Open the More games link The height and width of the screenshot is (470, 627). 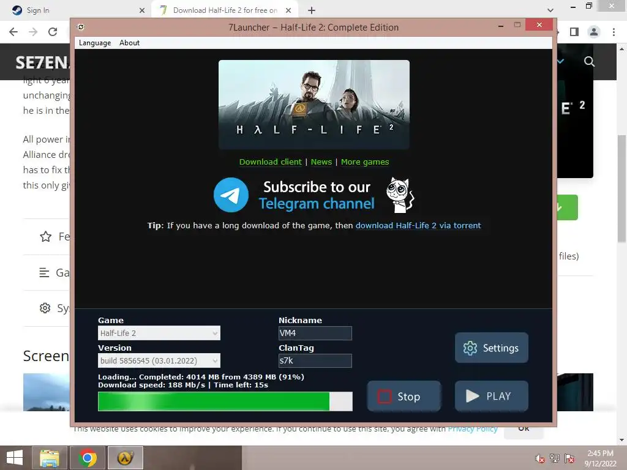click(x=365, y=162)
